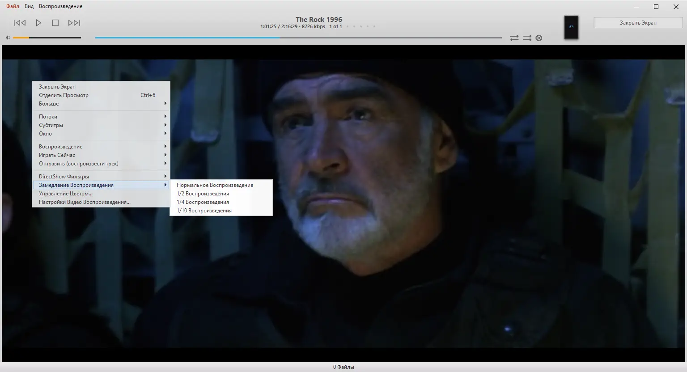Select 1/10 Воспроизведения speed
This screenshot has height=372, width=687.
pos(221,211)
